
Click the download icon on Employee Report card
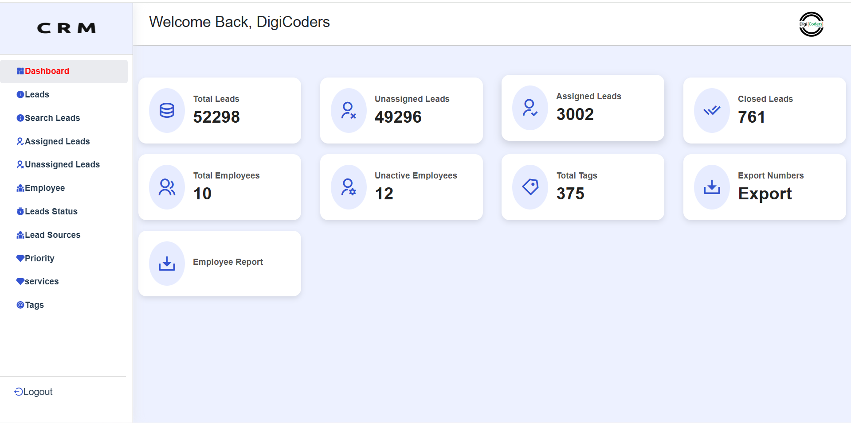tap(167, 264)
